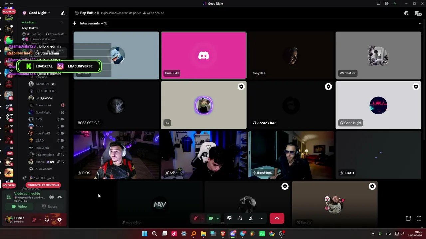Viewport: 426px width, 239px height.
Task: Open the inbox icon in title bar
Action: (379, 4)
